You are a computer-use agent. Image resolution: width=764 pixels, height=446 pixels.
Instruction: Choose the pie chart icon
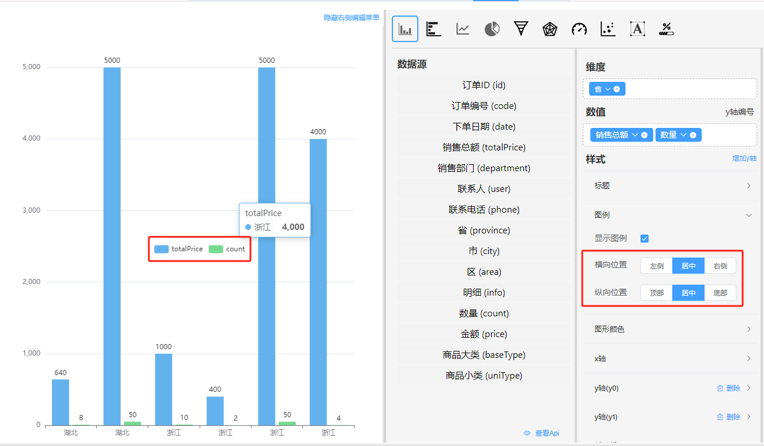(492, 29)
